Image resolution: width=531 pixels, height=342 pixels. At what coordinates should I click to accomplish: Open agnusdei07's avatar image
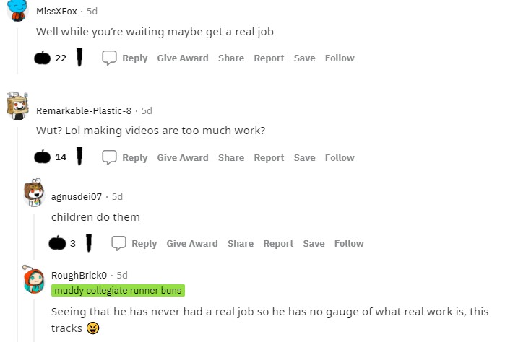pyautogui.click(x=33, y=193)
